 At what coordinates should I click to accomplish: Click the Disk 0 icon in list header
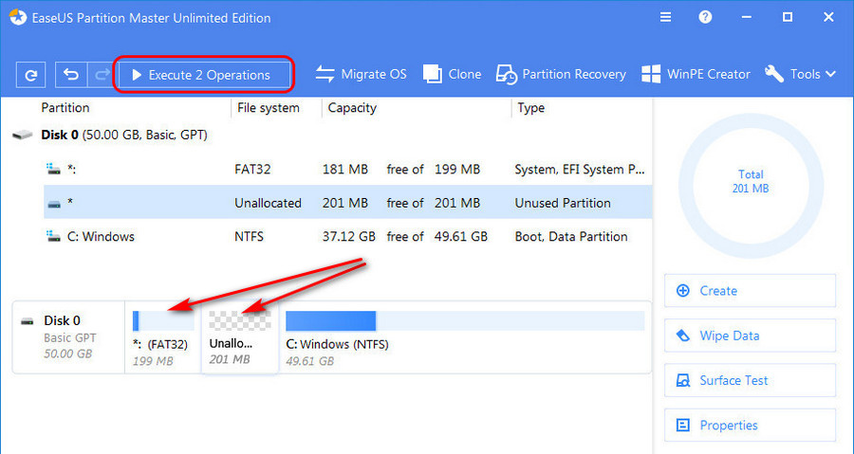[23, 135]
